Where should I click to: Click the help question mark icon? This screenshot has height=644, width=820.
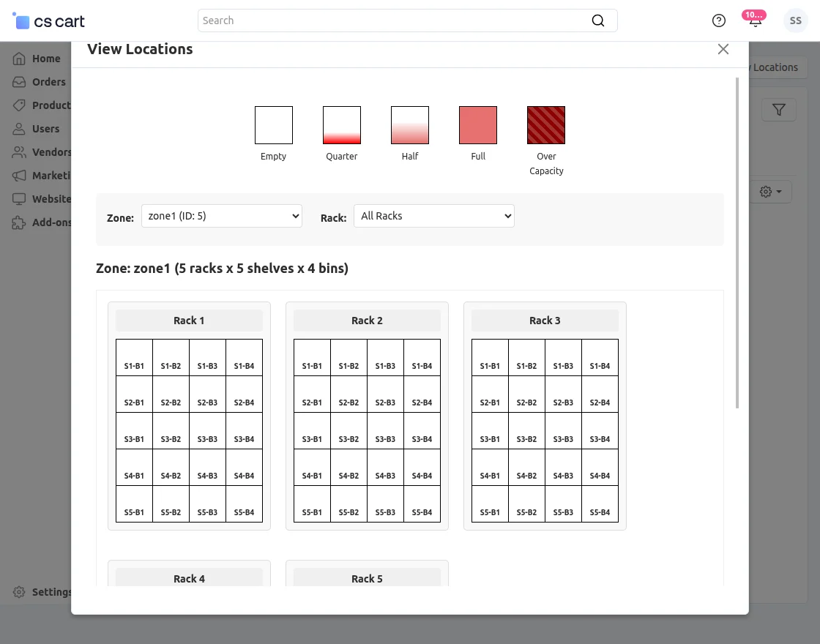click(x=719, y=20)
